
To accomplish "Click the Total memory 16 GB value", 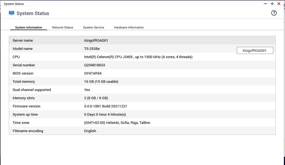I will (x=101, y=81).
